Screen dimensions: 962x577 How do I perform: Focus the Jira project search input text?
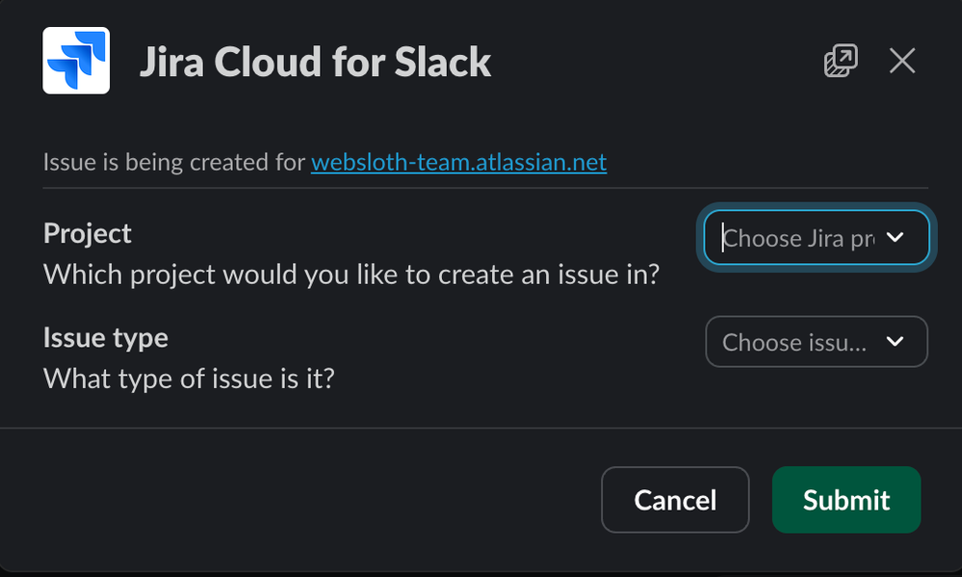[x=797, y=238]
